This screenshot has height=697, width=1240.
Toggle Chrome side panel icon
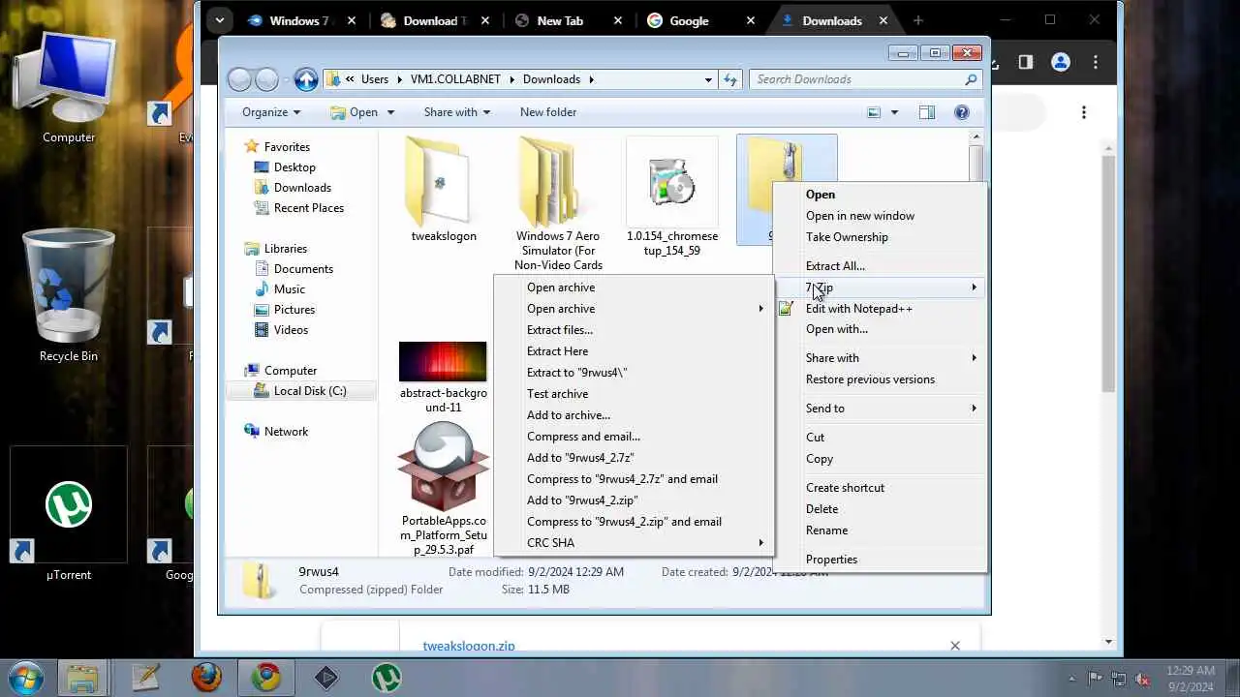coord(1025,62)
